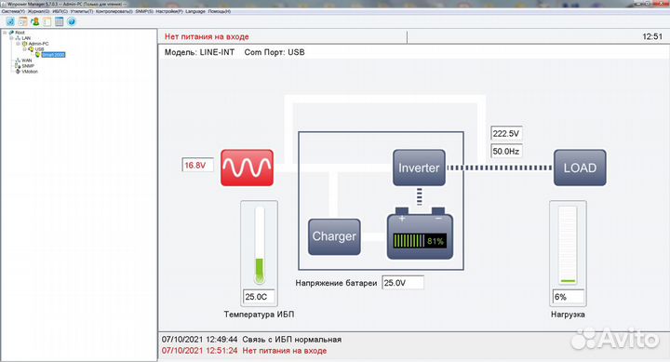670x362 pixels.
Task: Open the user accounts toolbar icon
Action: pyautogui.click(x=35, y=21)
